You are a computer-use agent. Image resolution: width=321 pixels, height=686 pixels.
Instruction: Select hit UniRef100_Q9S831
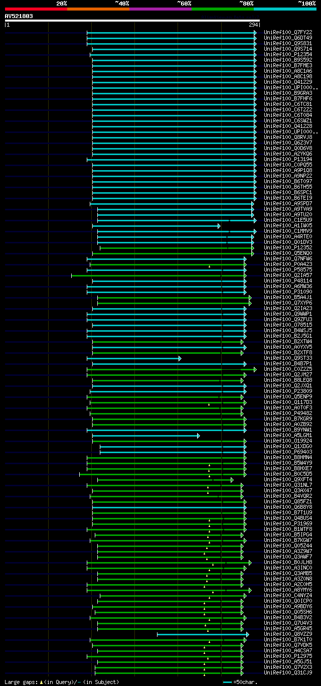pos(288,43)
